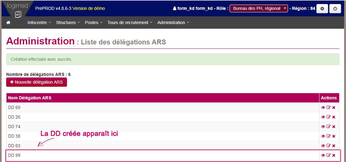Expand the Administration menu
This screenshot has width=346, height=162.
coord(173,22)
